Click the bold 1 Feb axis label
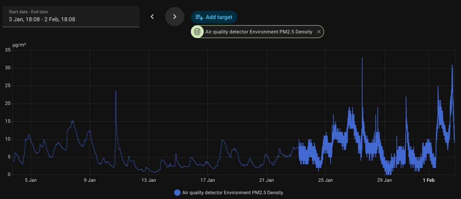 pyautogui.click(x=429, y=180)
